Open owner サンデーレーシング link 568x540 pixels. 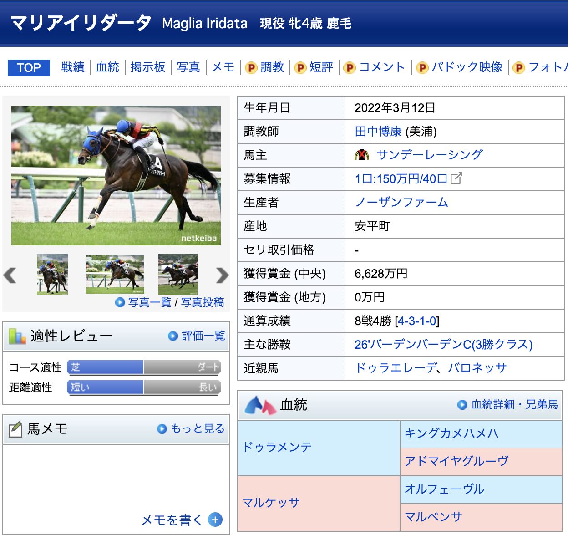coord(430,155)
